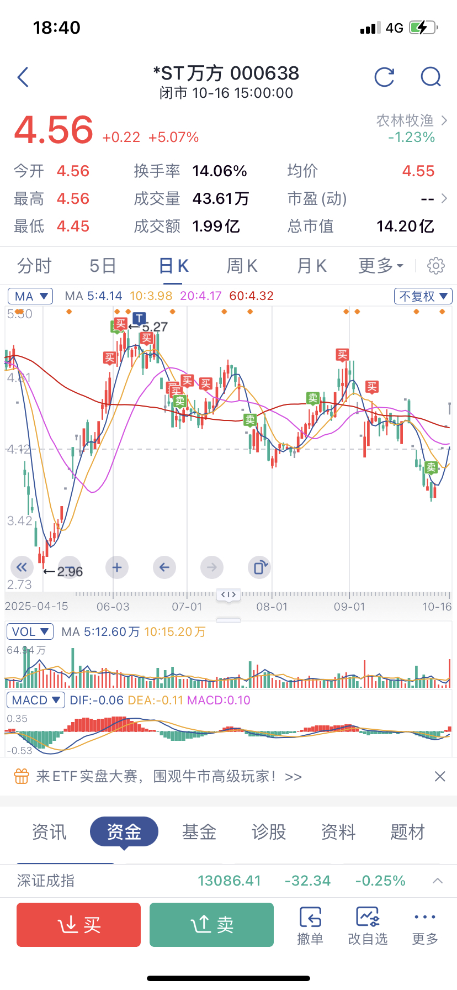Open the 不复权 adjustment dropdown
Image resolution: width=457 pixels, height=990 pixels.
click(x=423, y=296)
